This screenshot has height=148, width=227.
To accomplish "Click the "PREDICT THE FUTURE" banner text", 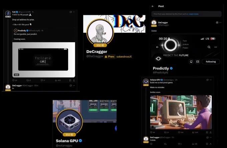I will (x=176, y=55).
